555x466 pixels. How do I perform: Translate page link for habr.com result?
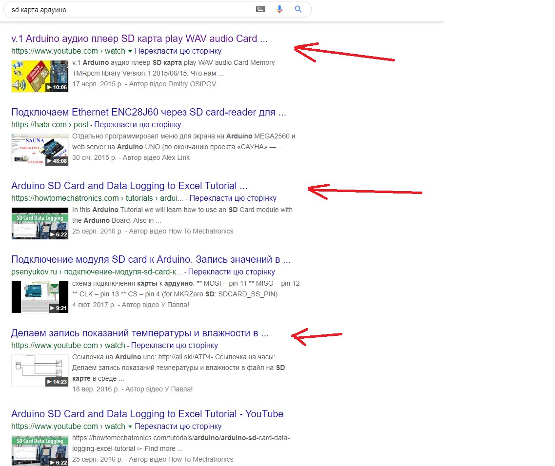click(x=138, y=125)
